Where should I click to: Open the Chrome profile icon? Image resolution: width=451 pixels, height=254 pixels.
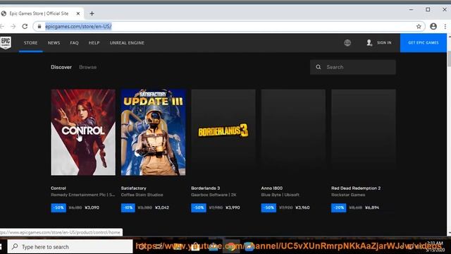[433, 27]
